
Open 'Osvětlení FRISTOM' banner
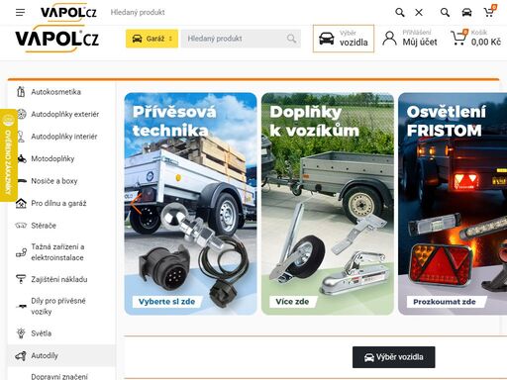click(x=453, y=204)
